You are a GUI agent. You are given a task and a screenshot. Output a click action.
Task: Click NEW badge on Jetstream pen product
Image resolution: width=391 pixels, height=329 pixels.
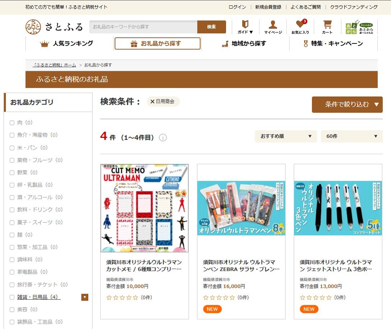pos(309,309)
